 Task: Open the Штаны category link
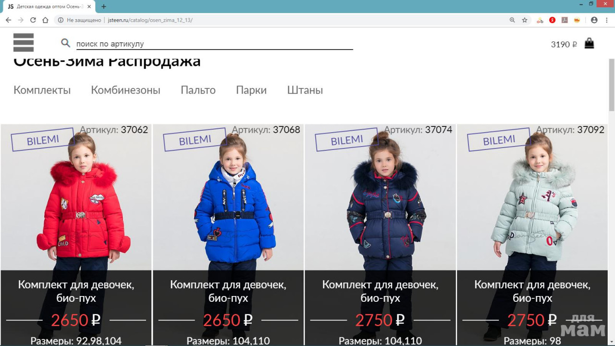pyautogui.click(x=305, y=90)
